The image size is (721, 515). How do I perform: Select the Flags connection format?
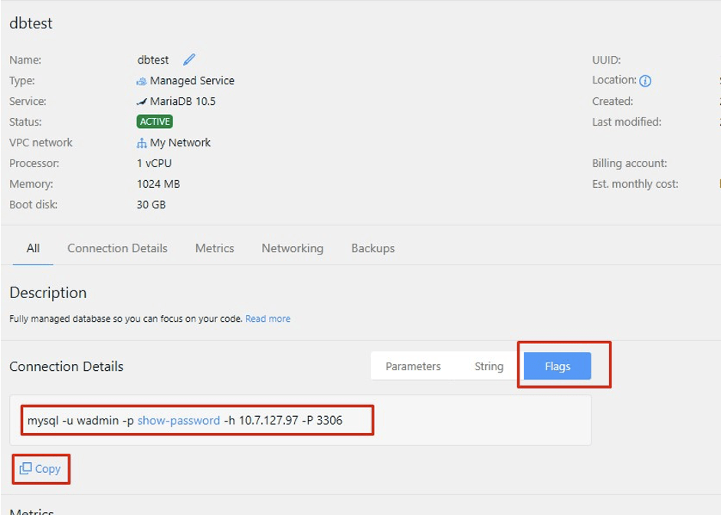[x=557, y=366]
